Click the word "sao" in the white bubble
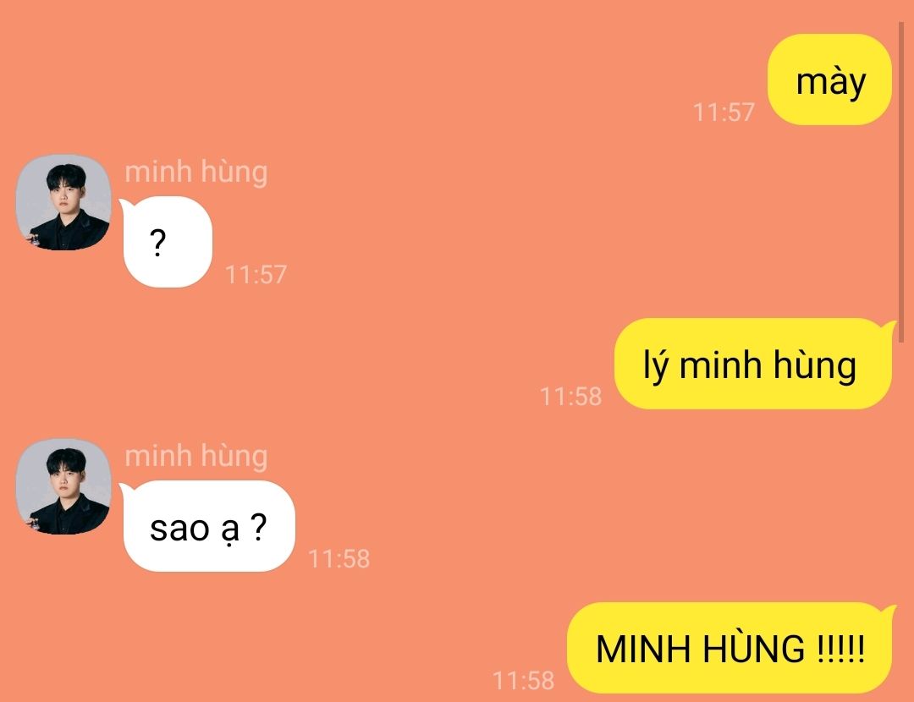 179,529
